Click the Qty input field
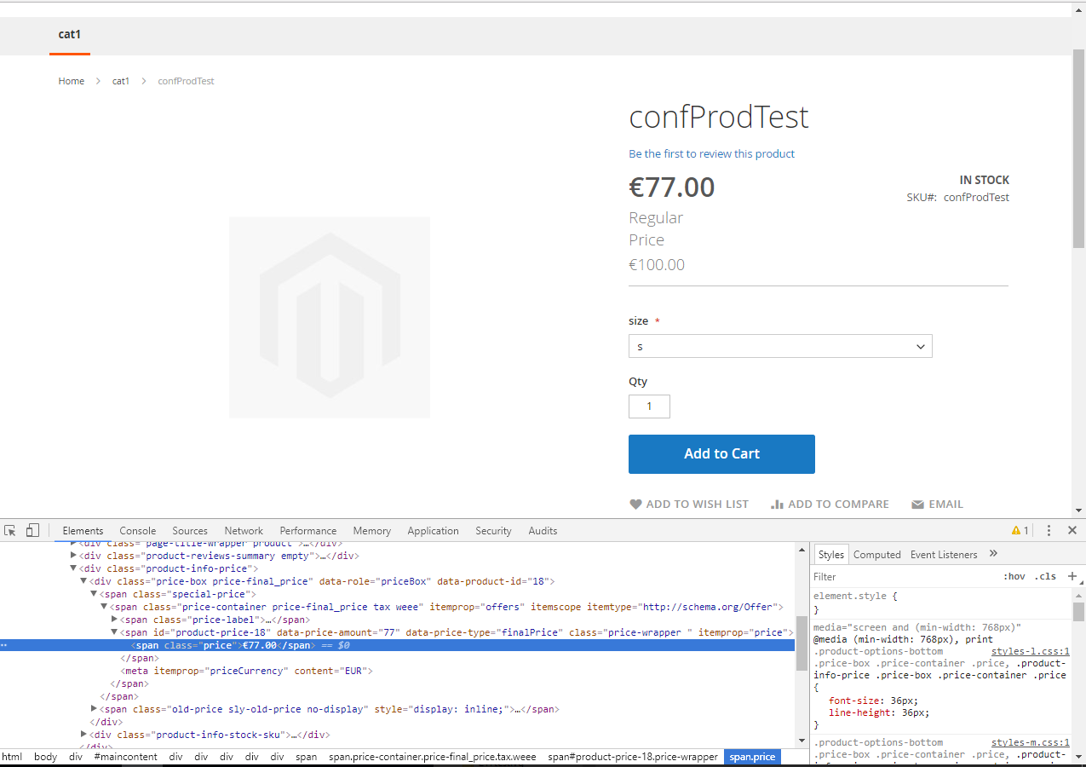1086x767 pixels. [649, 407]
